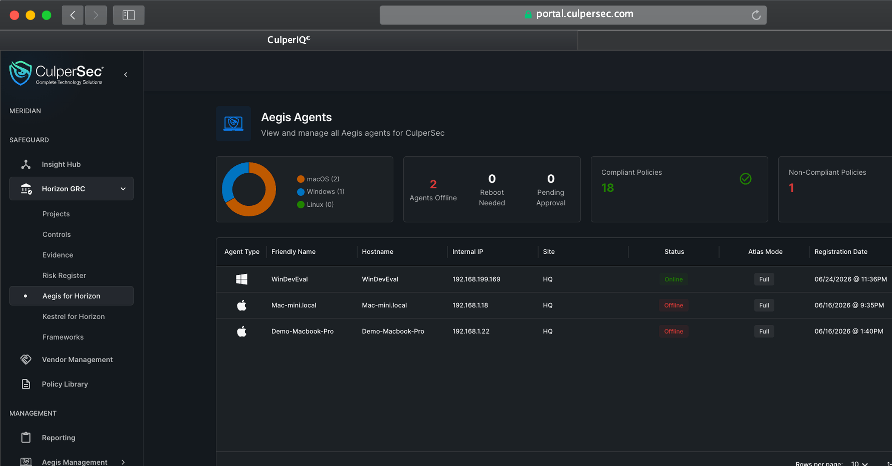Open Reporting label

point(59,438)
